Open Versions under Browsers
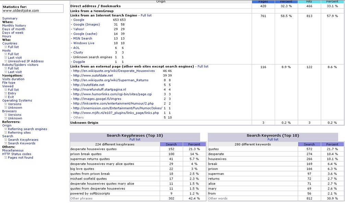This screenshot has height=205, width=345. point(14,115)
